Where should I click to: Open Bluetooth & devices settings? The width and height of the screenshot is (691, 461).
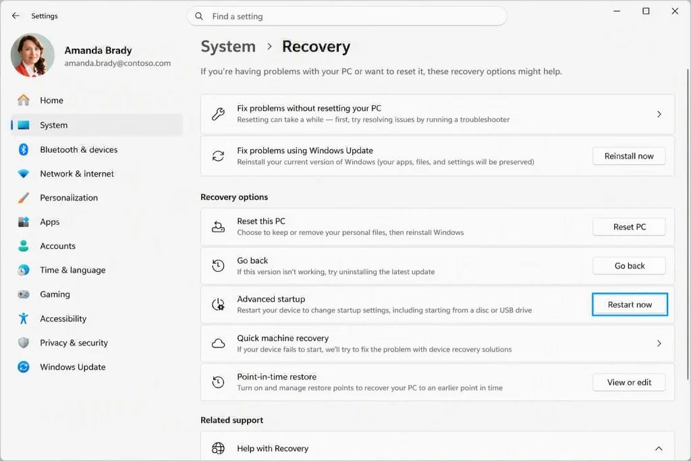(96, 149)
